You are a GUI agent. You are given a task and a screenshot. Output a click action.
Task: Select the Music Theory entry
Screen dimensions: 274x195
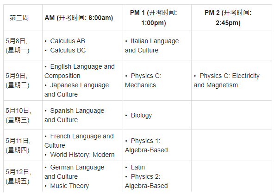tap(69, 186)
